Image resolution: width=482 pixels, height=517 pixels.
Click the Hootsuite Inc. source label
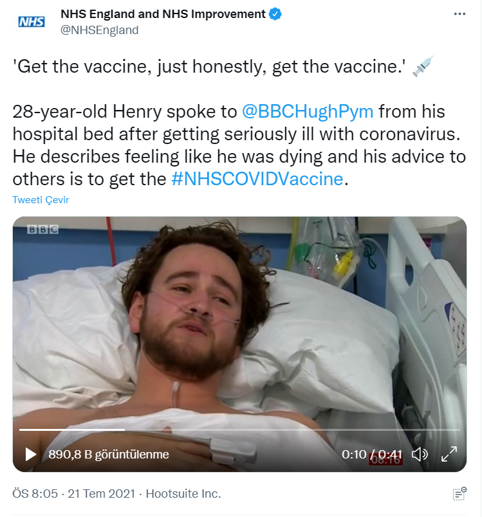tap(183, 494)
